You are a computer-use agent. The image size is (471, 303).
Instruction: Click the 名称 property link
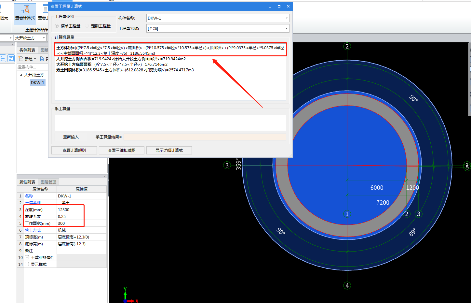click(x=29, y=196)
